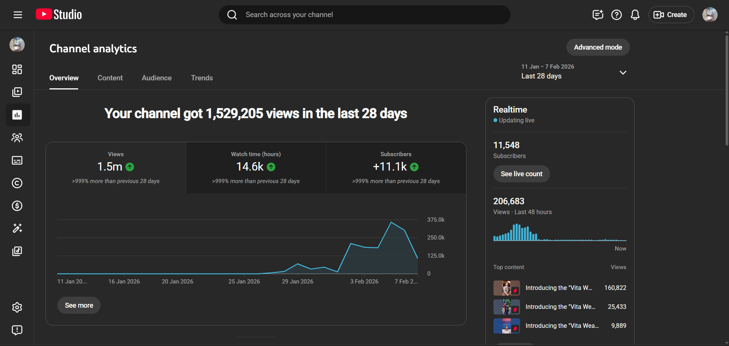
Task: Click See more below the chart
Action: pos(79,305)
